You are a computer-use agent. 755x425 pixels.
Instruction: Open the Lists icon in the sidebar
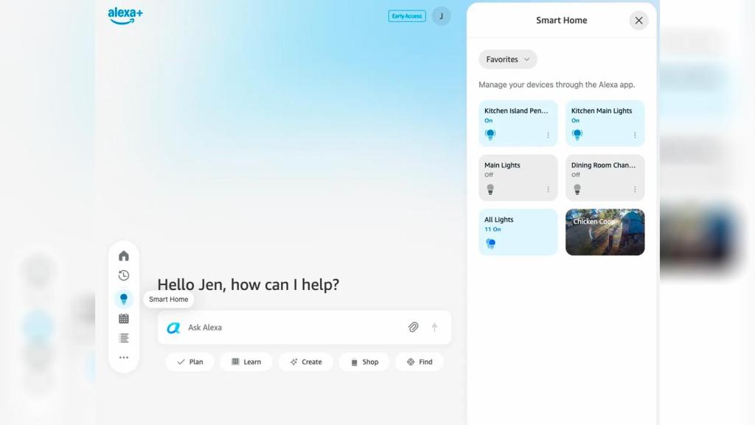pyautogui.click(x=124, y=338)
